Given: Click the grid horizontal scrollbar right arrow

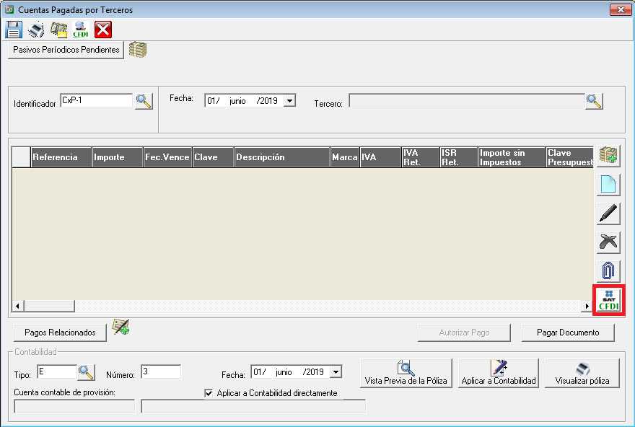Looking at the screenshot, I should coord(587,306).
